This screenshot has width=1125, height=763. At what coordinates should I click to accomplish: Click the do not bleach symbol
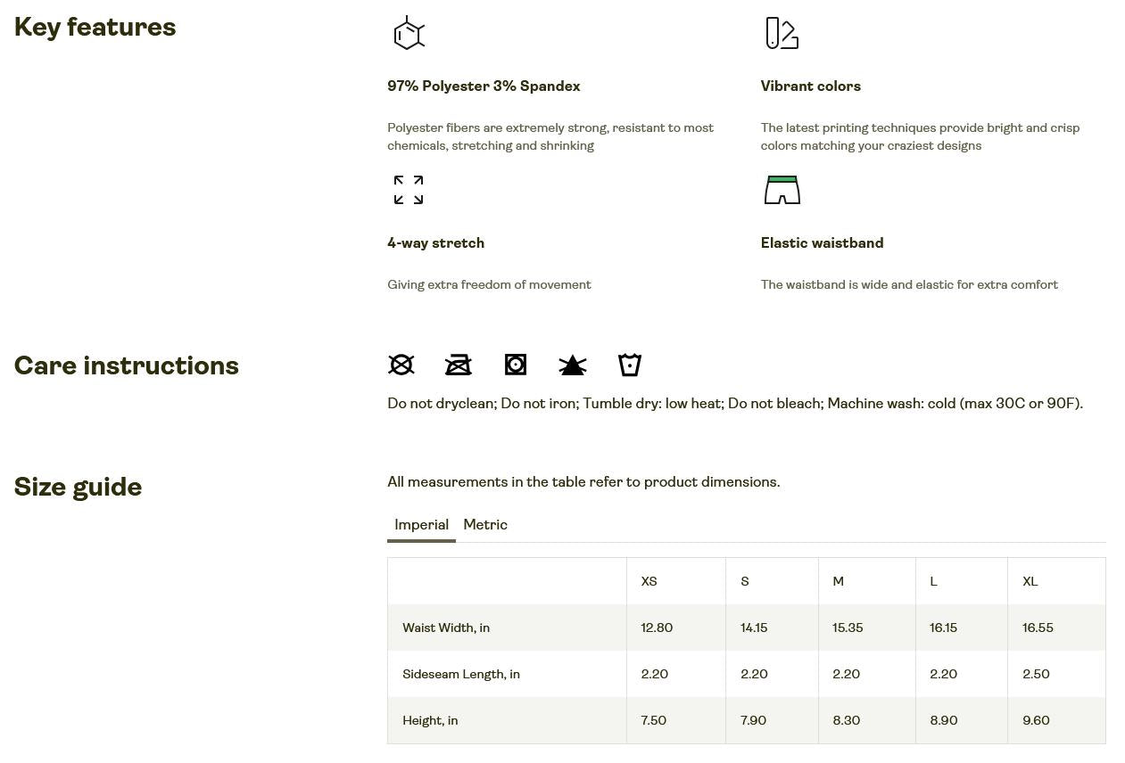[x=573, y=365]
